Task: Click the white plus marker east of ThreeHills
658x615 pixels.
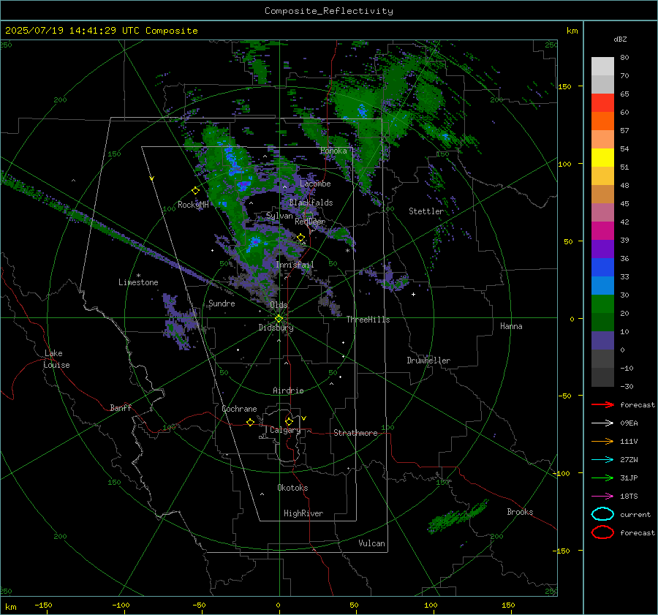Action: click(413, 294)
